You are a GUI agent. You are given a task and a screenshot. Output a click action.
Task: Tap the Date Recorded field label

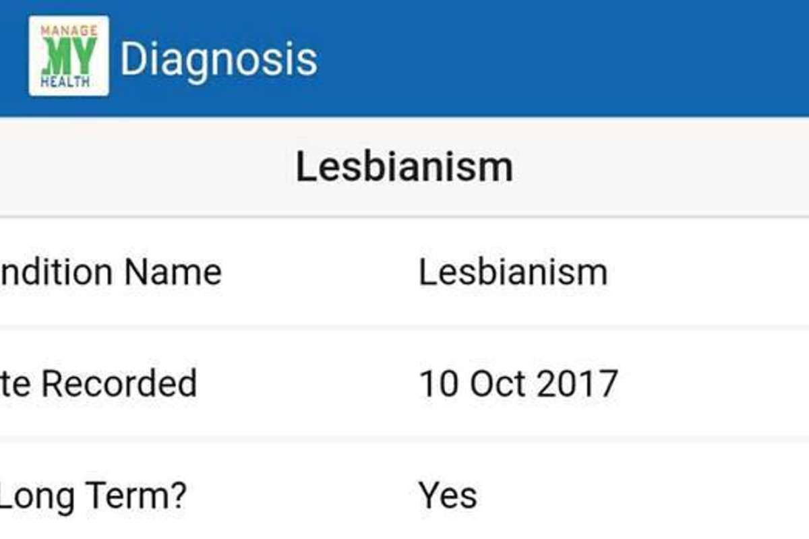(x=98, y=383)
